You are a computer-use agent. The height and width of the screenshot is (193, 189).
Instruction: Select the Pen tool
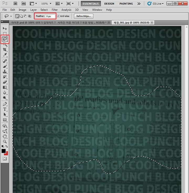[x=5, y=104]
